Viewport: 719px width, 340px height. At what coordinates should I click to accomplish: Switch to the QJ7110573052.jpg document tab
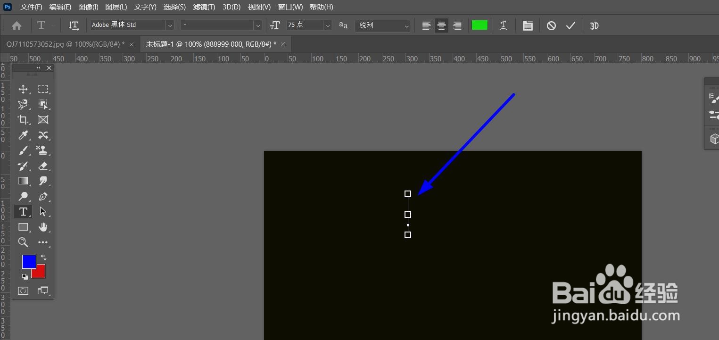coord(66,44)
